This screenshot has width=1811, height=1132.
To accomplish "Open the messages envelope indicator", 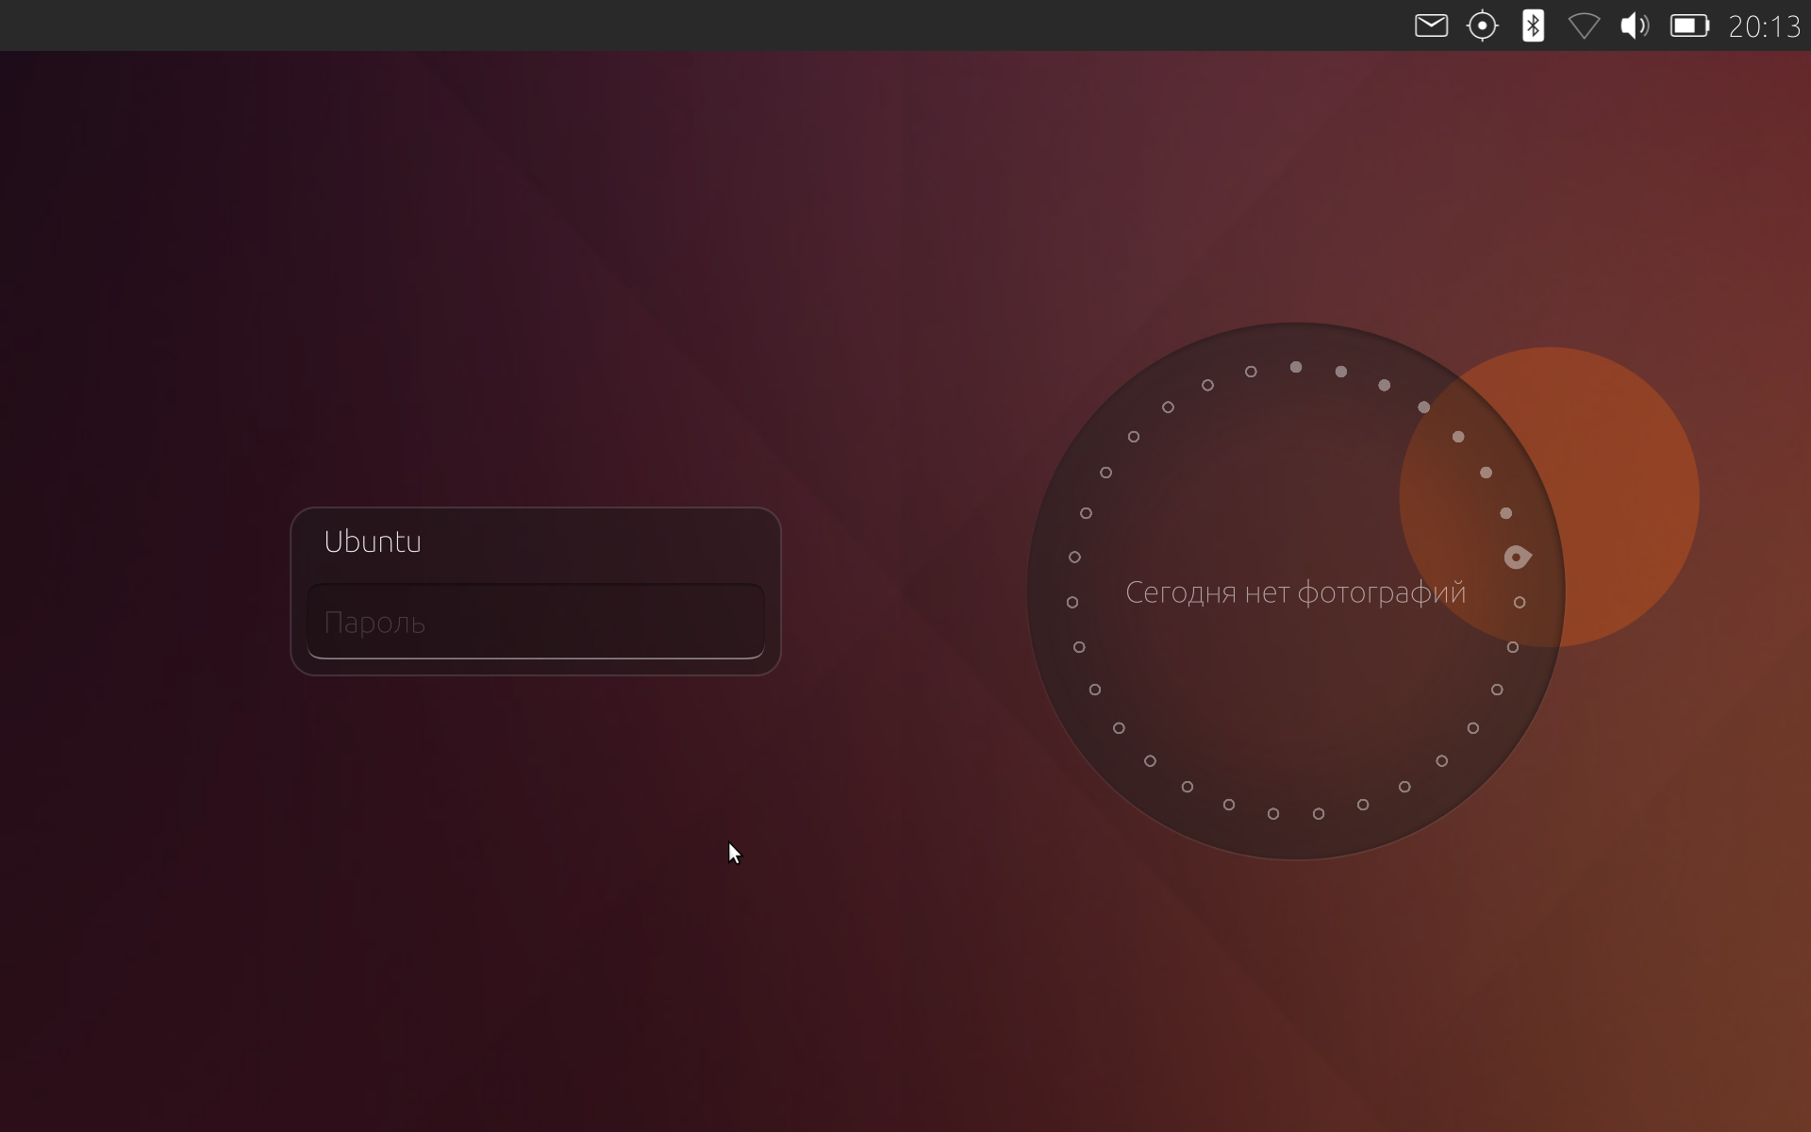I will coord(1431,25).
